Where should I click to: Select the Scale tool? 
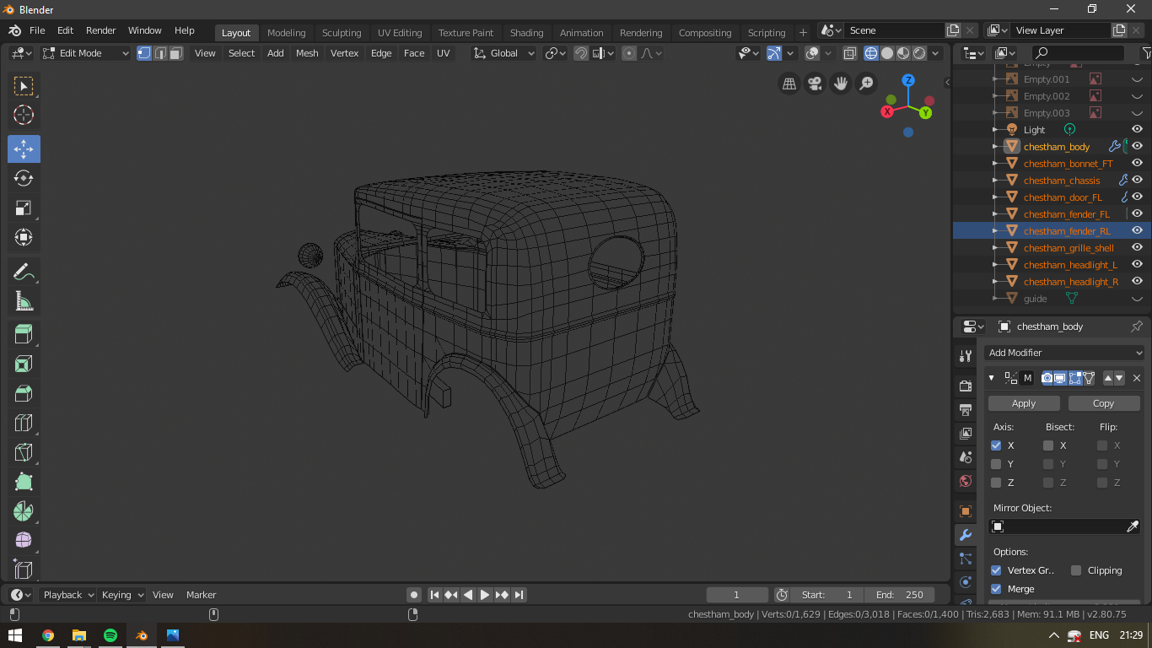pyautogui.click(x=24, y=208)
